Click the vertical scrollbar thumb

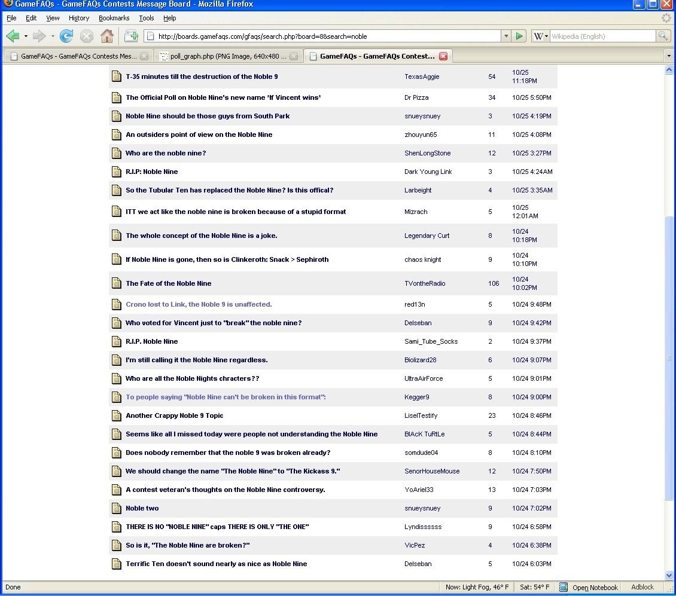[669, 357]
